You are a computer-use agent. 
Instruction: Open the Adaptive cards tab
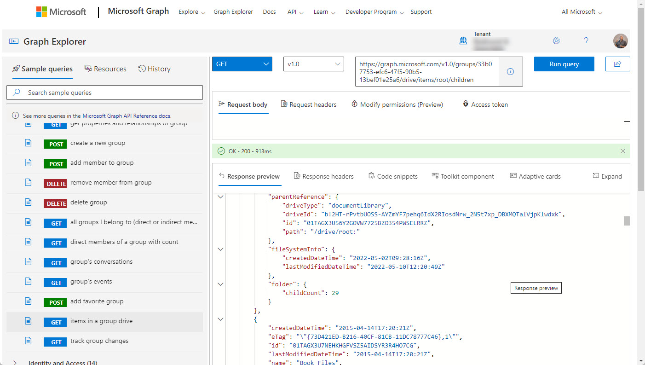536,176
